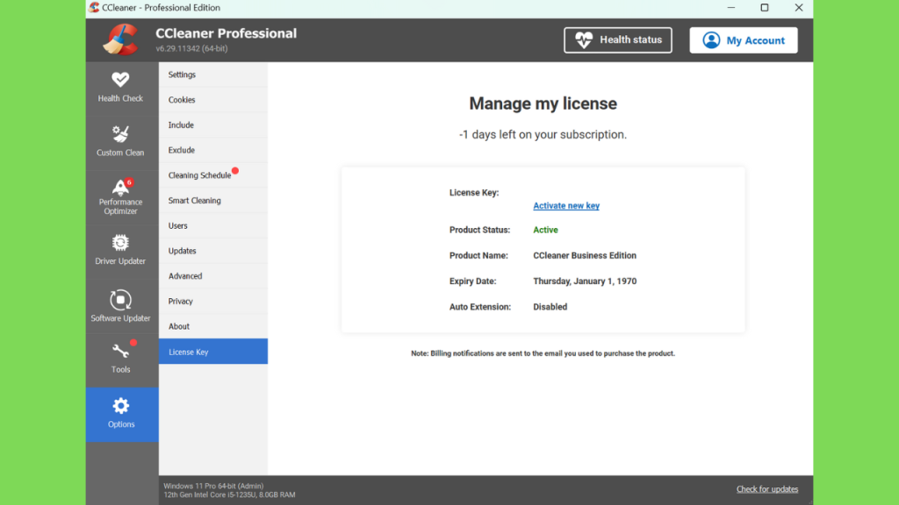Image resolution: width=899 pixels, height=505 pixels.
Task: Click the 12th Gen Intel Core processor text
Action: [229, 494]
